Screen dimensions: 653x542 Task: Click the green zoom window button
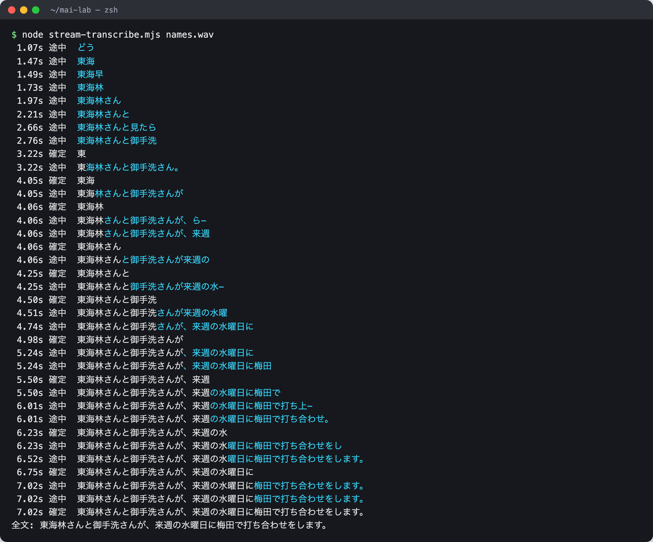[x=35, y=10]
